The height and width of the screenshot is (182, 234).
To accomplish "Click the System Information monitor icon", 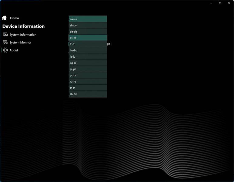I will (5, 35).
